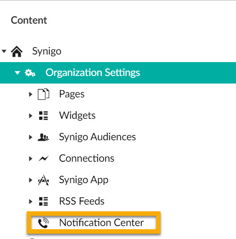
Task: Click the Pages document icon
Action: point(43,94)
